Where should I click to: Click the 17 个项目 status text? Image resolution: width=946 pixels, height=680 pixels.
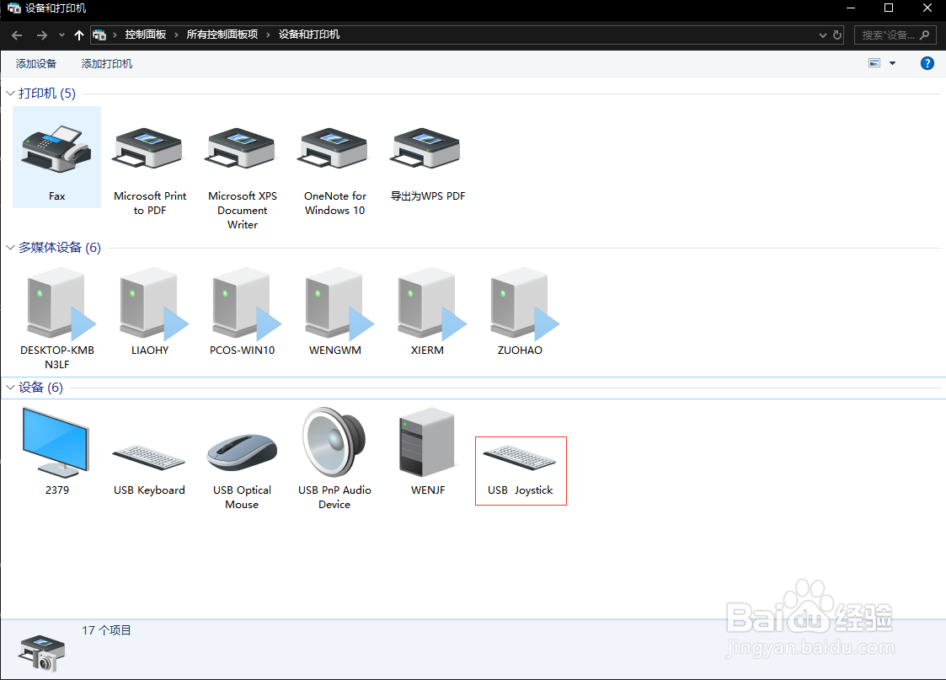click(x=106, y=630)
